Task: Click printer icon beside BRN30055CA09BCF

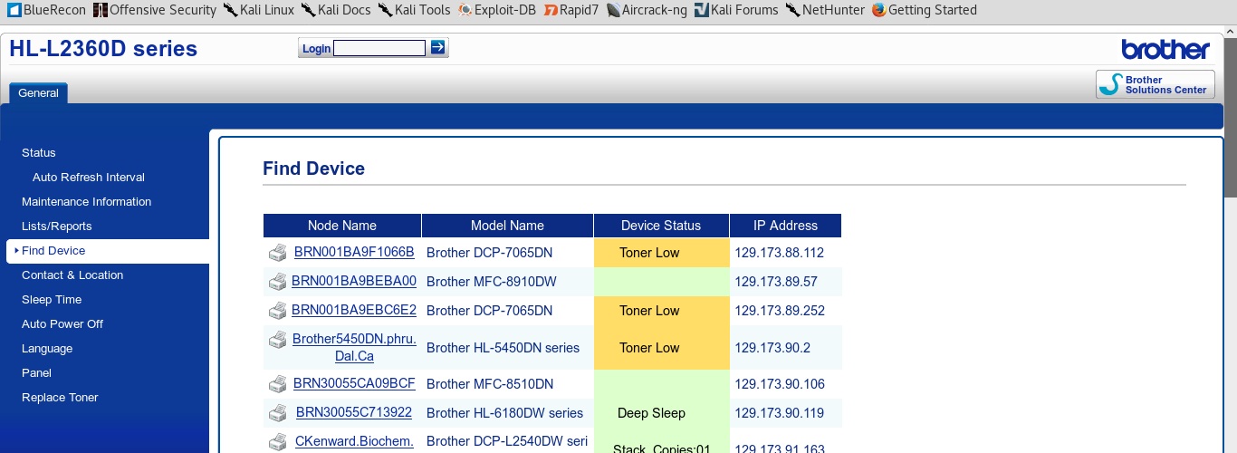Action: point(278,384)
